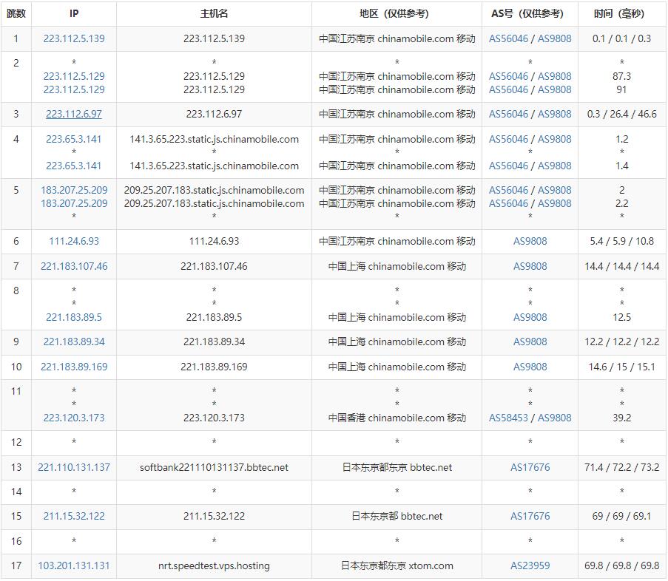668x581 pixels.
Task: Click AS9808 link in hop 1 row
Action: point(554,38)
